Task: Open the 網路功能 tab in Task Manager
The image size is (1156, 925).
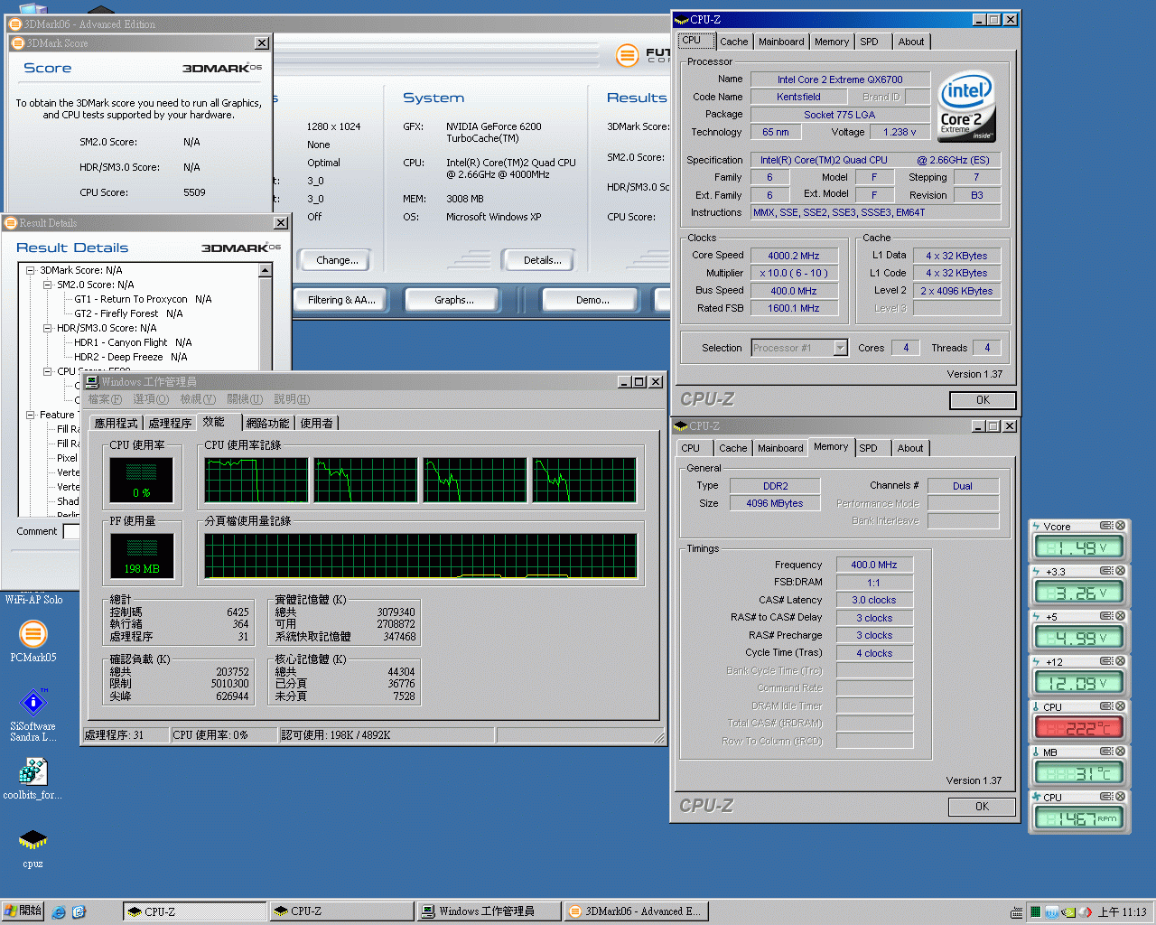Action: 268,423
